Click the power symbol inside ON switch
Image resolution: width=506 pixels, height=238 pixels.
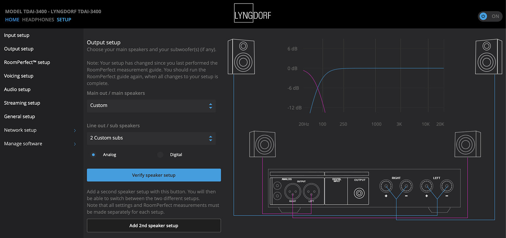(x=483, y=16)
